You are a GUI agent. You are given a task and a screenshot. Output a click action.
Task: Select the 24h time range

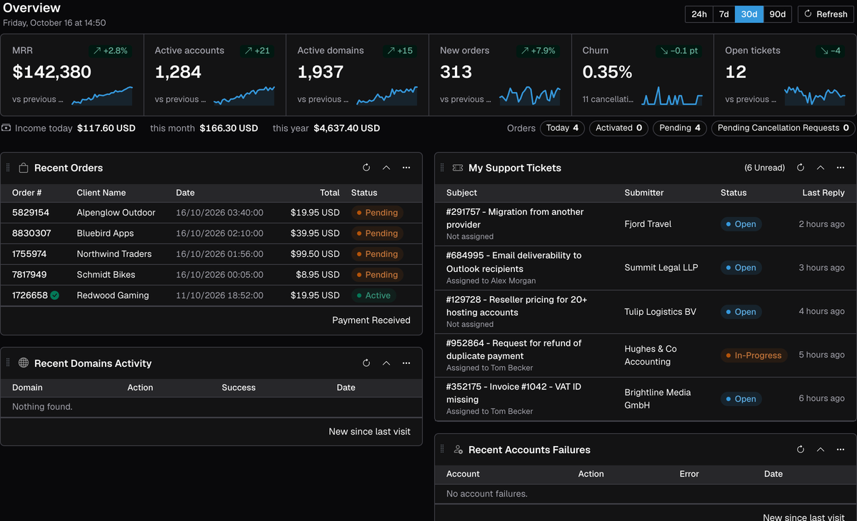click(x=699, y=14)
